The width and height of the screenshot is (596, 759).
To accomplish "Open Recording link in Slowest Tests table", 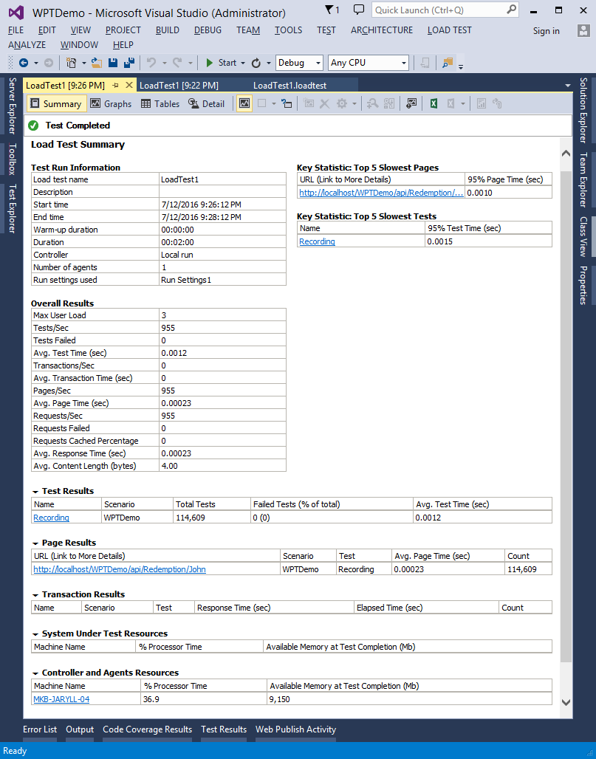I will pos(317,241).
